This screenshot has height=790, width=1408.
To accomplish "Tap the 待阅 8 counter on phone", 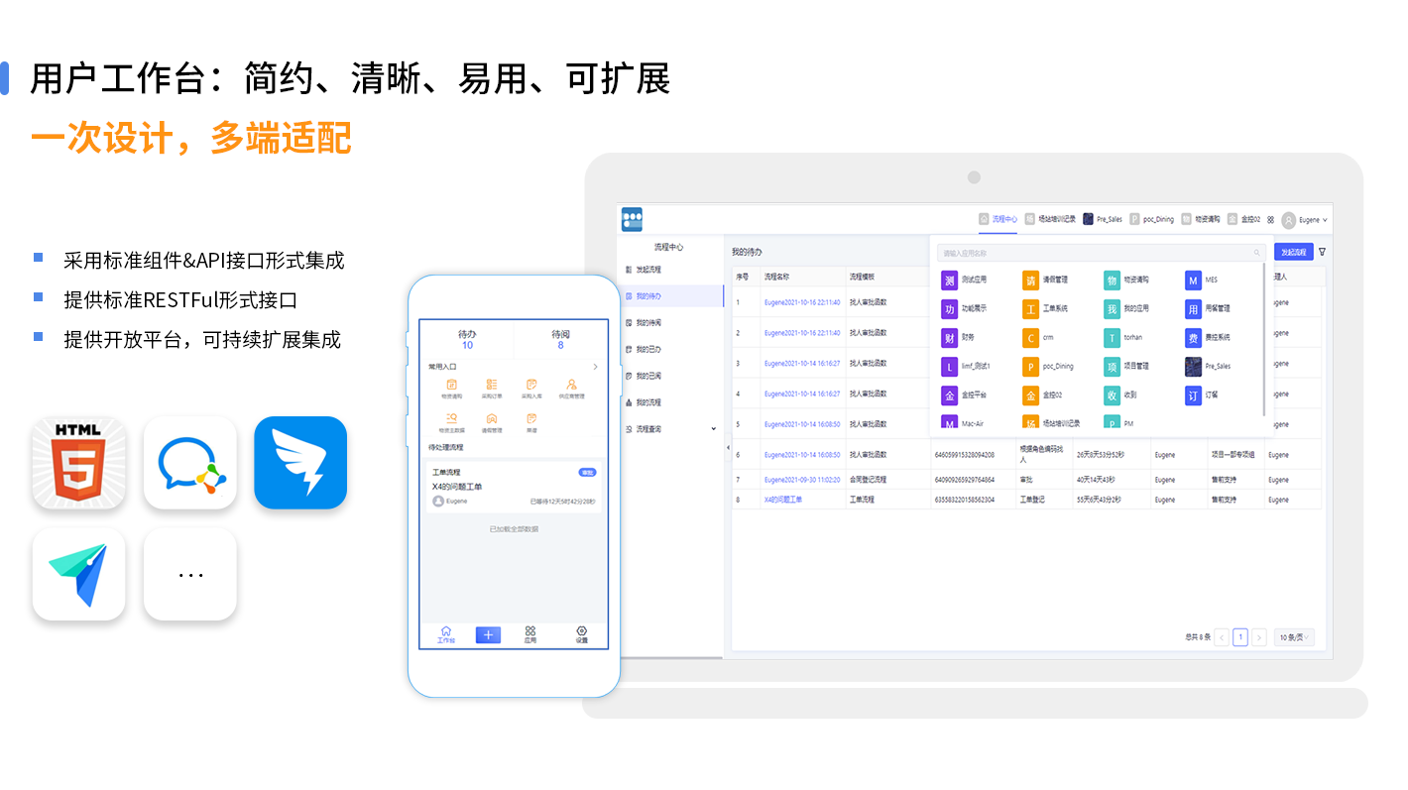I will (x=561, y=340).
